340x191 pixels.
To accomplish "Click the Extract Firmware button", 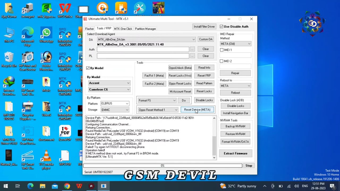I will (x=235, y=153).
